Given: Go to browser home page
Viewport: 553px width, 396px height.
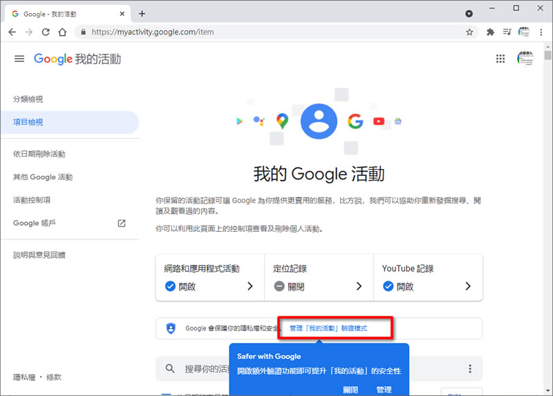Looking at the screenshot, I should 62,32.
